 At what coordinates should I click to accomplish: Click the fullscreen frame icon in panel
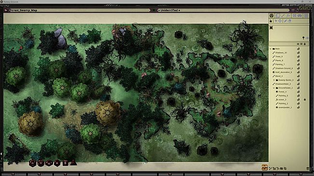272,28
